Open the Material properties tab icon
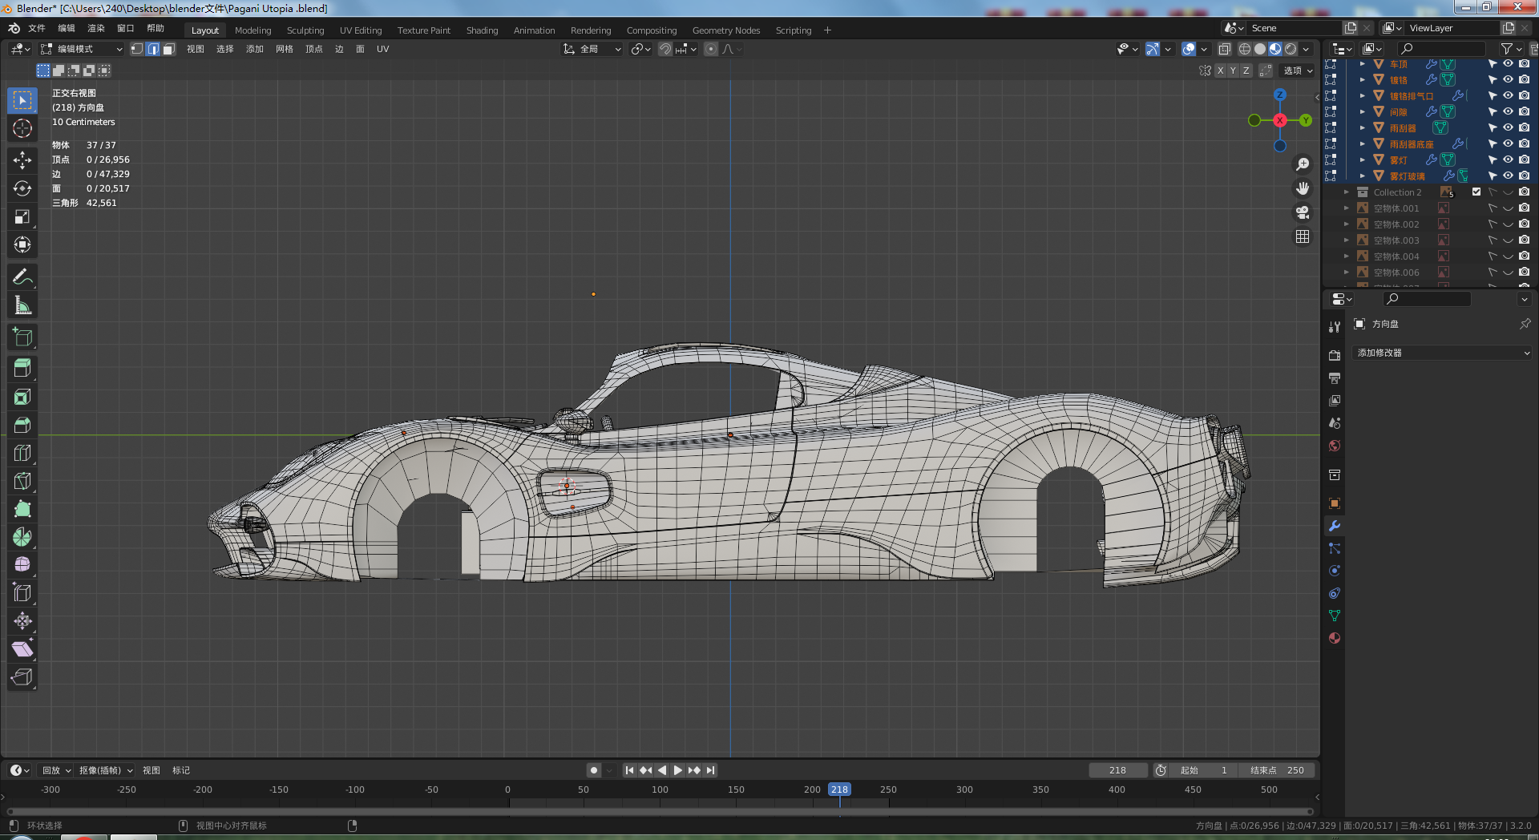 pyautogui.click(x=1335, y=638)
